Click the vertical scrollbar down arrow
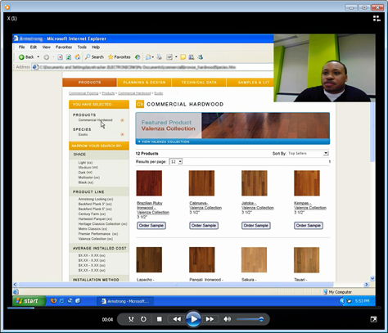Viewport: 388px width, 333px height. point(372,278)
